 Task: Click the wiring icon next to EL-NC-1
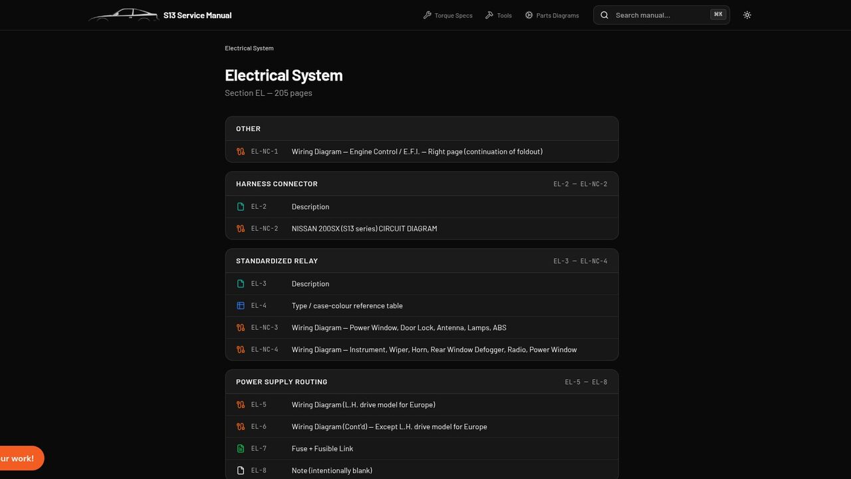241,152
